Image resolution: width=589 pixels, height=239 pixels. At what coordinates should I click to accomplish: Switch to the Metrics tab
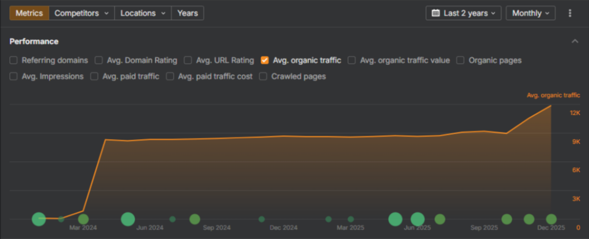pos(29,13)
